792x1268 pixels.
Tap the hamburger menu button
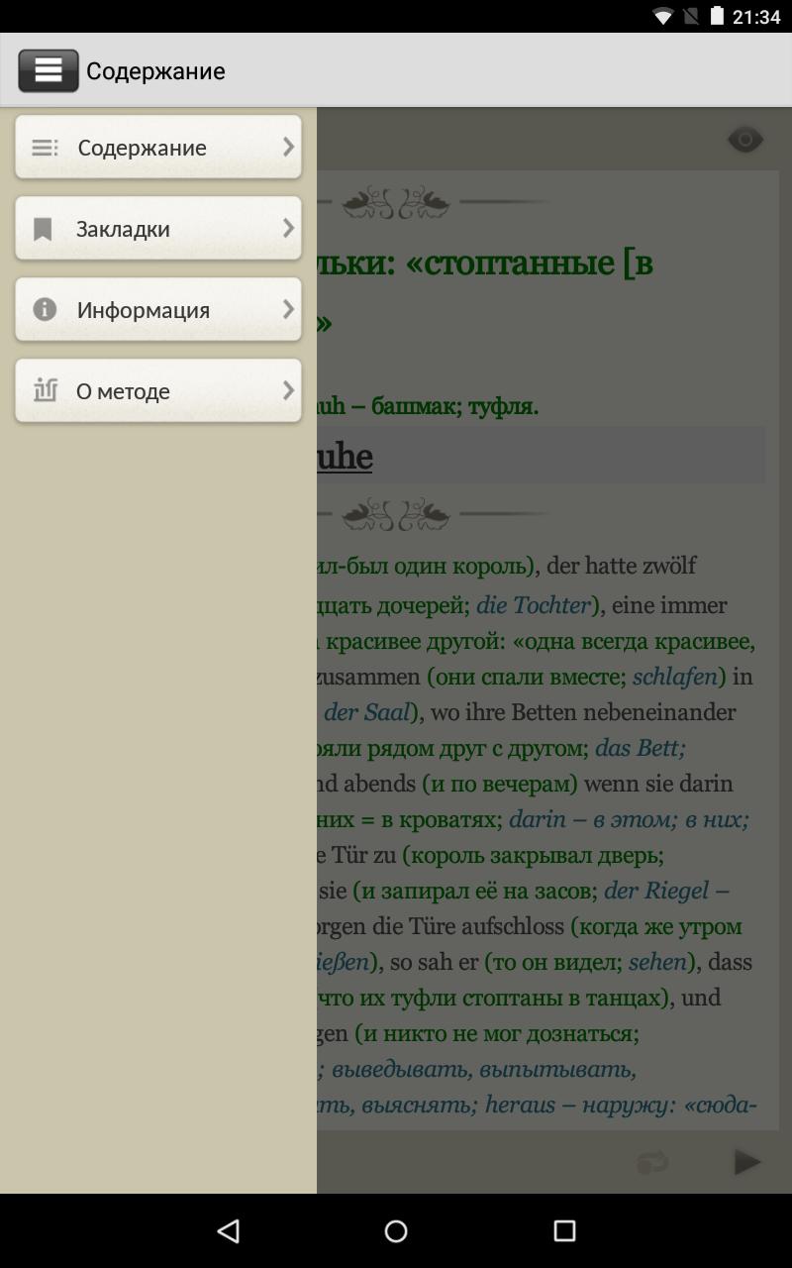point(49,70)
